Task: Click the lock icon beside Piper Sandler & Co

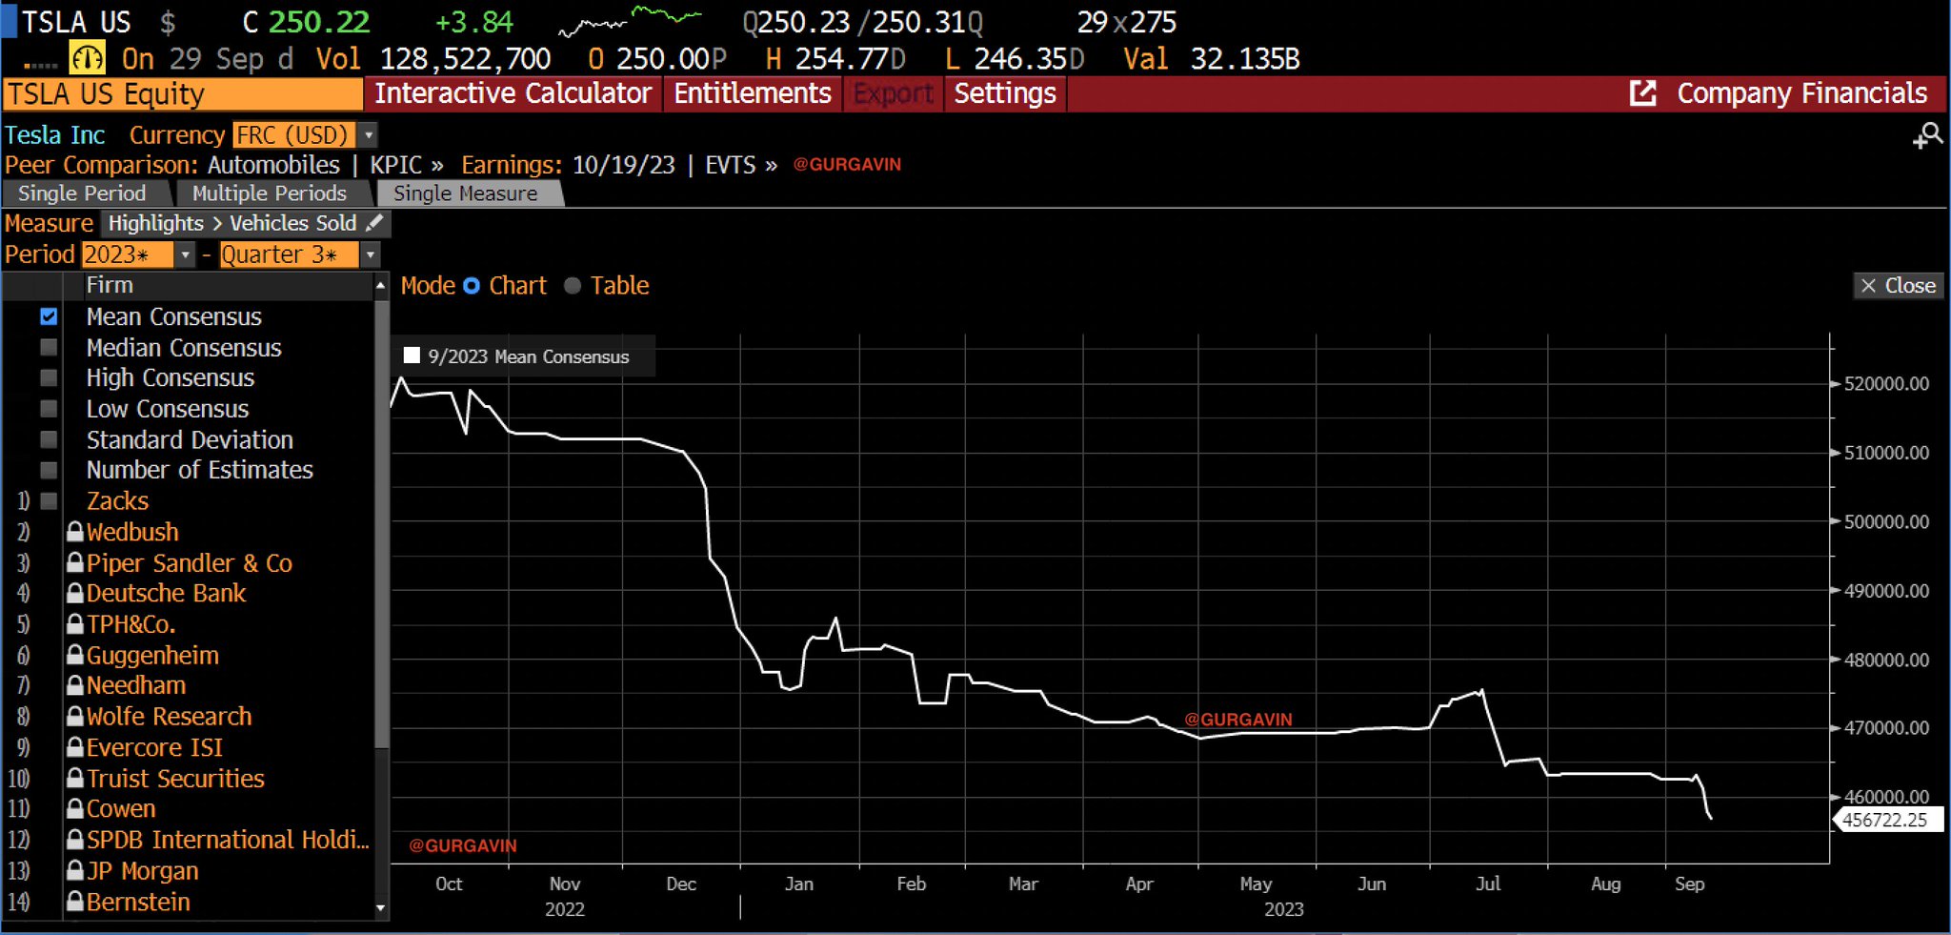Action: 75,563
